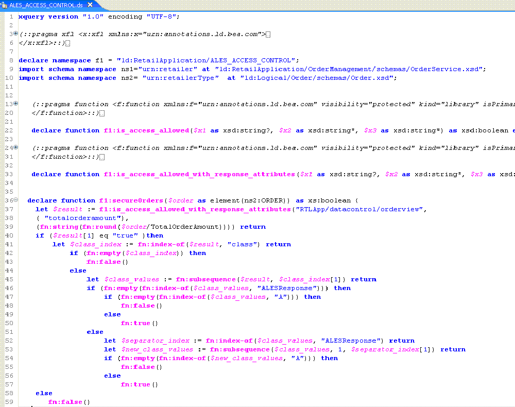Click line number 1 in the gutter

tap(11, 17)
